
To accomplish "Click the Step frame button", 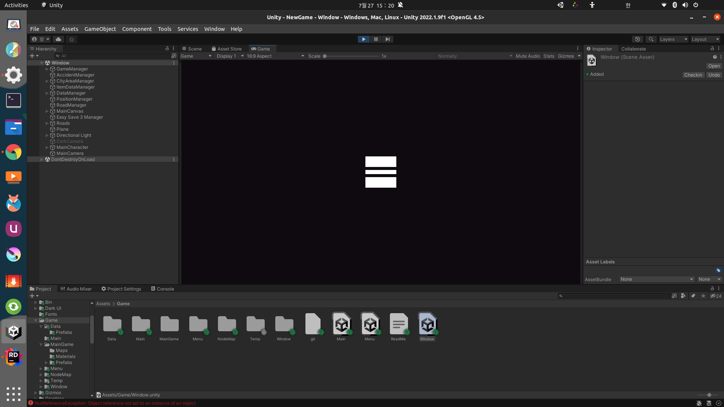I will pyautogui.click(x=387, y=39).
